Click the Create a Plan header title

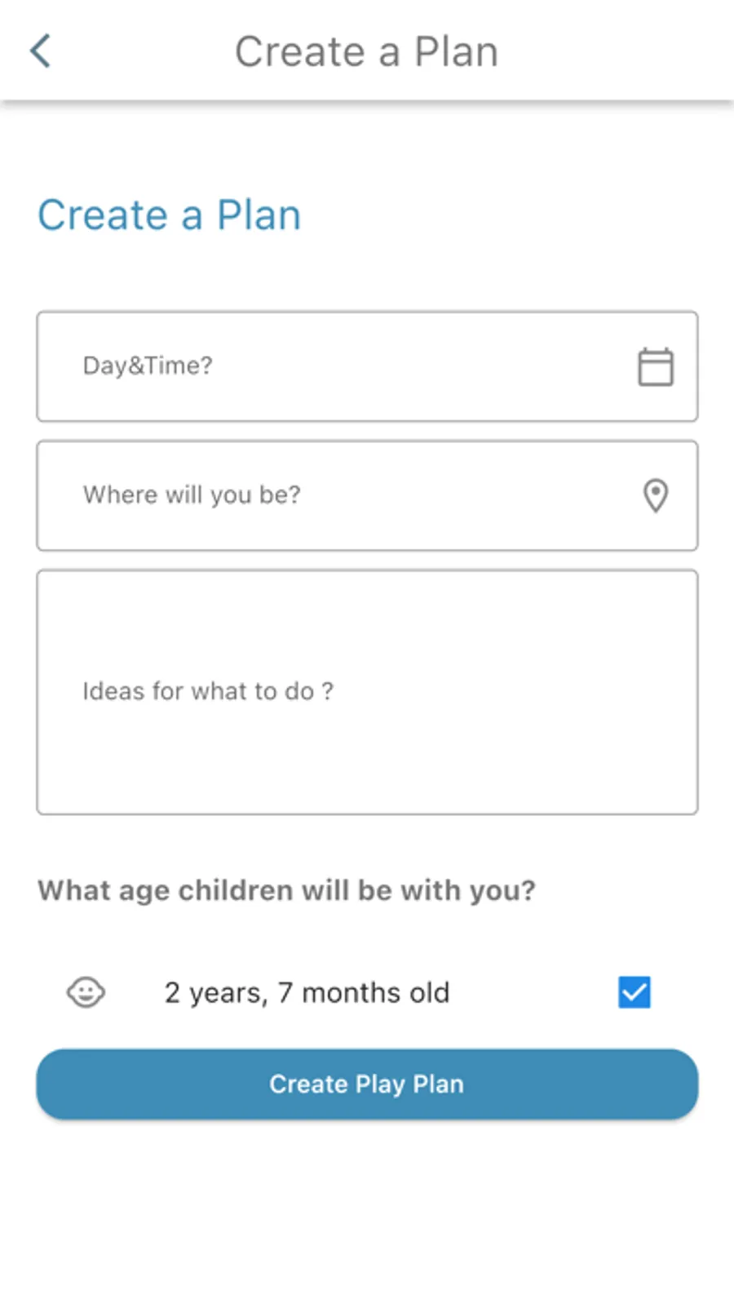[x=366, y=51]
